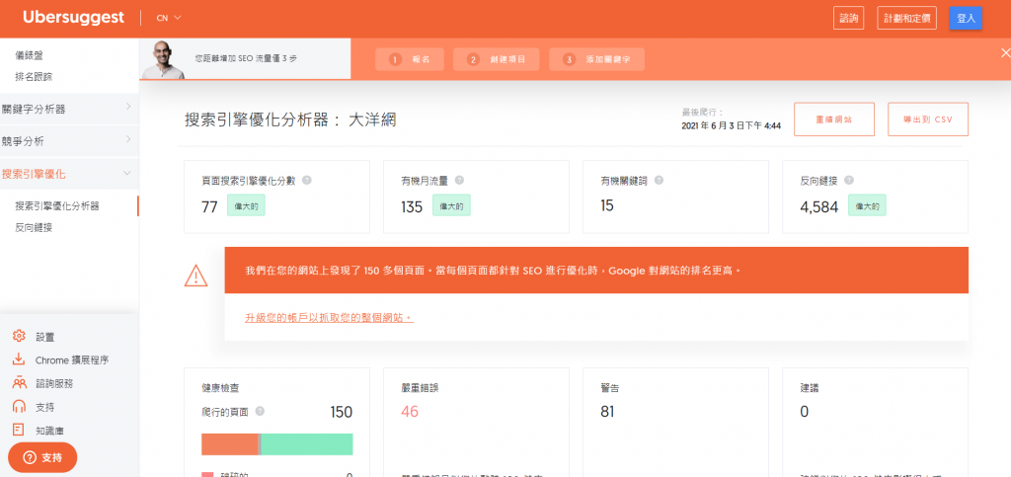Click the green segment of crawl bar
1011x477 pixels.
pyautogui.click(x=307, y=444)
